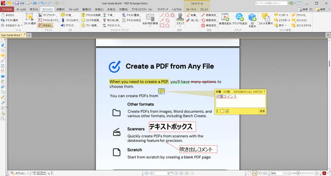
Task: Select the 鉛筆 pencil tool
Action: point(191,15)
